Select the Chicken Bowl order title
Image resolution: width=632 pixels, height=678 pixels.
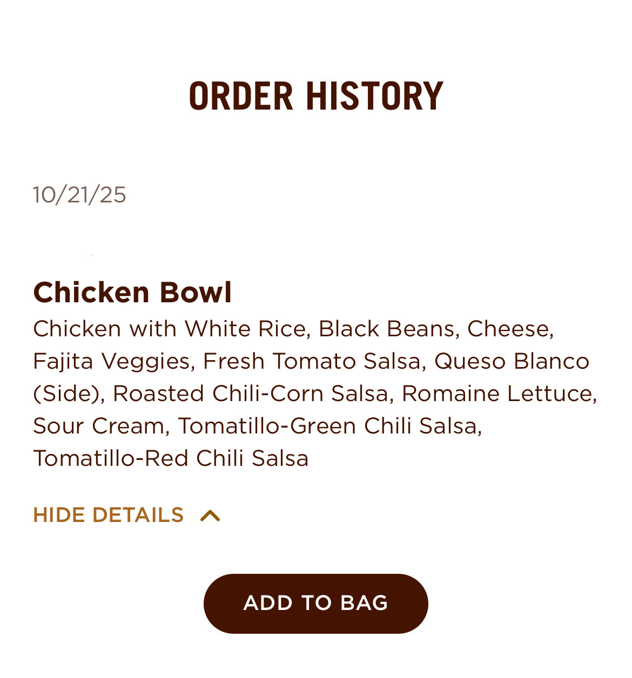[x=132, y=292]
